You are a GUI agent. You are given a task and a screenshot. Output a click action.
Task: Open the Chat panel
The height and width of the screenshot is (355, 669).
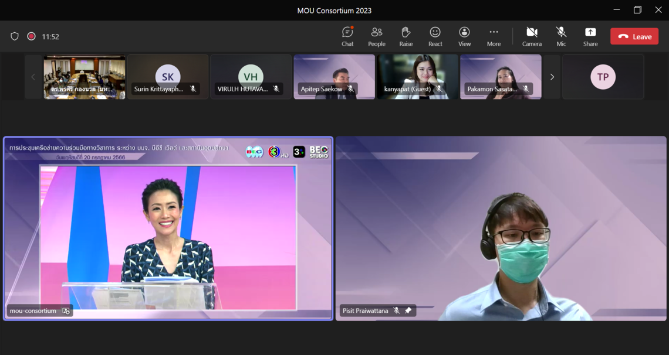pos(347,36)
